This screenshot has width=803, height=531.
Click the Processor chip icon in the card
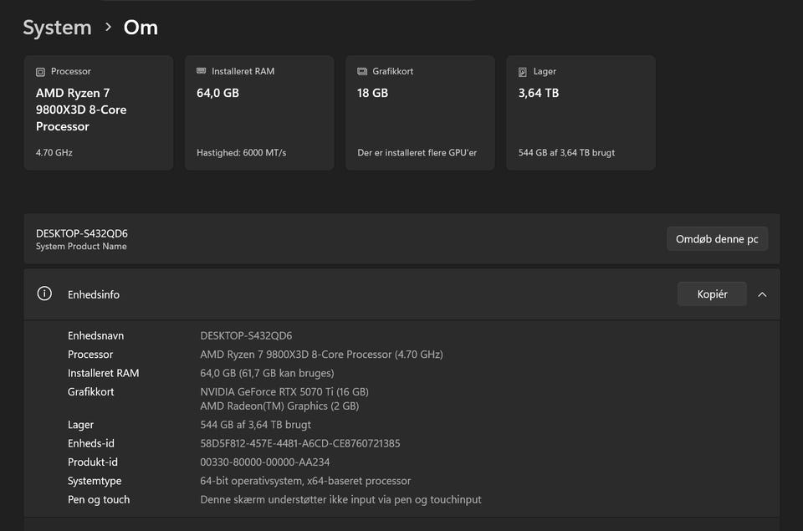point(40,72)
